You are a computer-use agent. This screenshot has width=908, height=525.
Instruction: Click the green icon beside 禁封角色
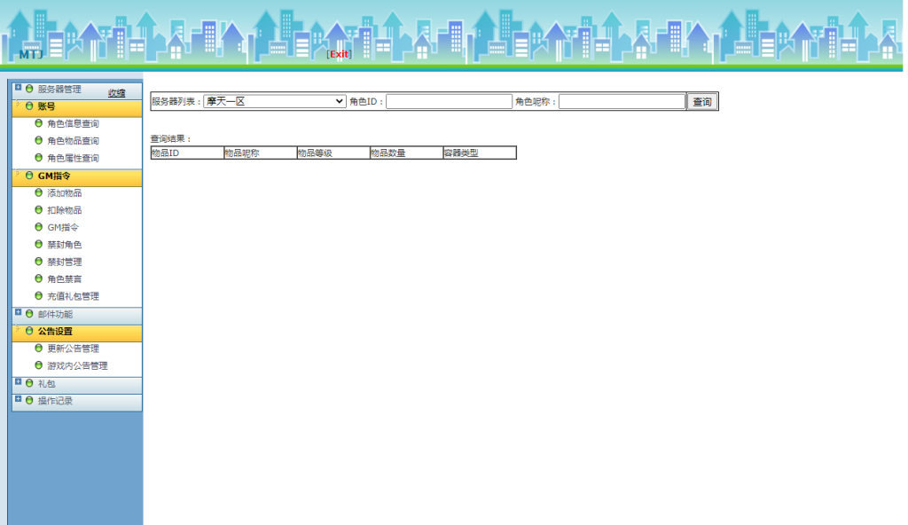[38, 244]
